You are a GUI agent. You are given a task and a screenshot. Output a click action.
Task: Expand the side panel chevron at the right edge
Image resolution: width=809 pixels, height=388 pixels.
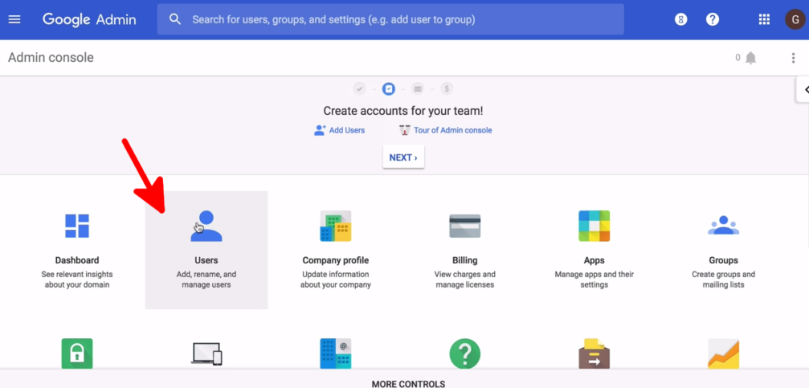(x=803, y=90)
